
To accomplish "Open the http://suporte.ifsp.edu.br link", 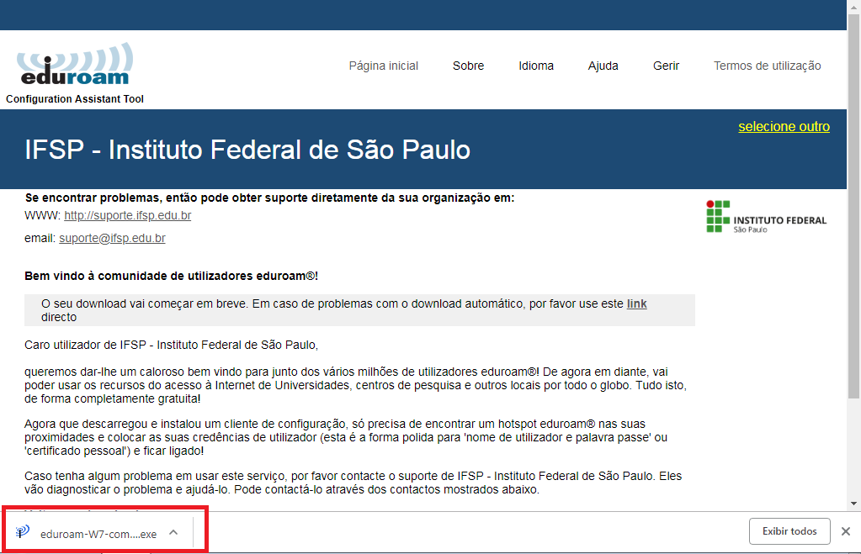I will coord(127,215).
